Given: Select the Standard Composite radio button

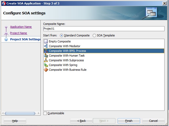Looking at the screenshot, I should tap(62, 36).
